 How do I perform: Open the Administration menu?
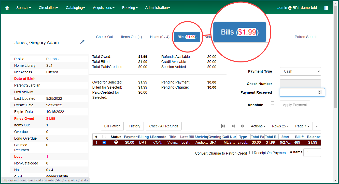(x=158, y=8)
